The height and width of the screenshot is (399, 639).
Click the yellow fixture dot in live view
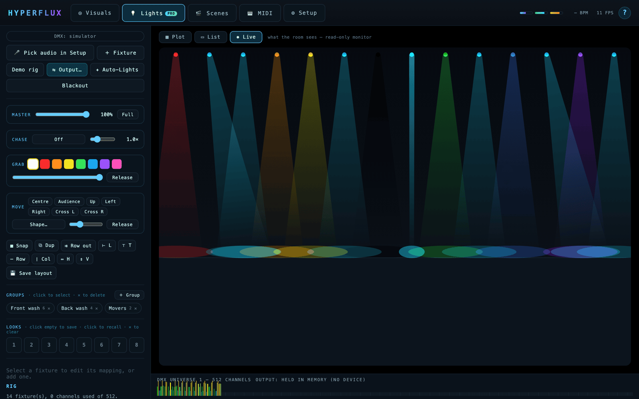pos(311,55)
